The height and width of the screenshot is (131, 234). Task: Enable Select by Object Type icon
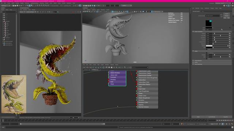pyautogui.click(x=30, y=6)
